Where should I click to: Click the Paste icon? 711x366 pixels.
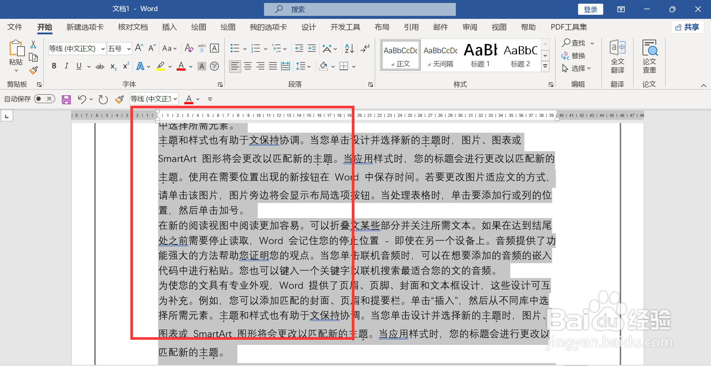pos(16,49)
